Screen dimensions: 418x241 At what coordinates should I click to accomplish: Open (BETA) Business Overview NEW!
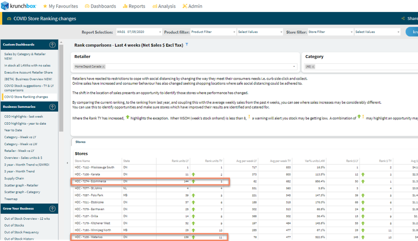(28, 79)
